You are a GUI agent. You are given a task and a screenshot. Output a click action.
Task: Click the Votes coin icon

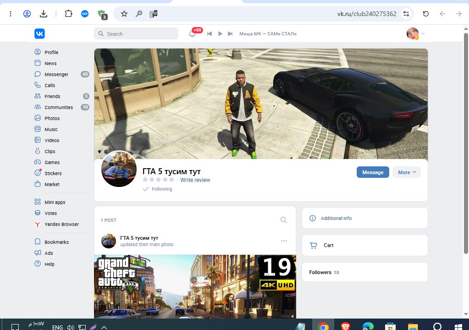[x=38, y=213]
